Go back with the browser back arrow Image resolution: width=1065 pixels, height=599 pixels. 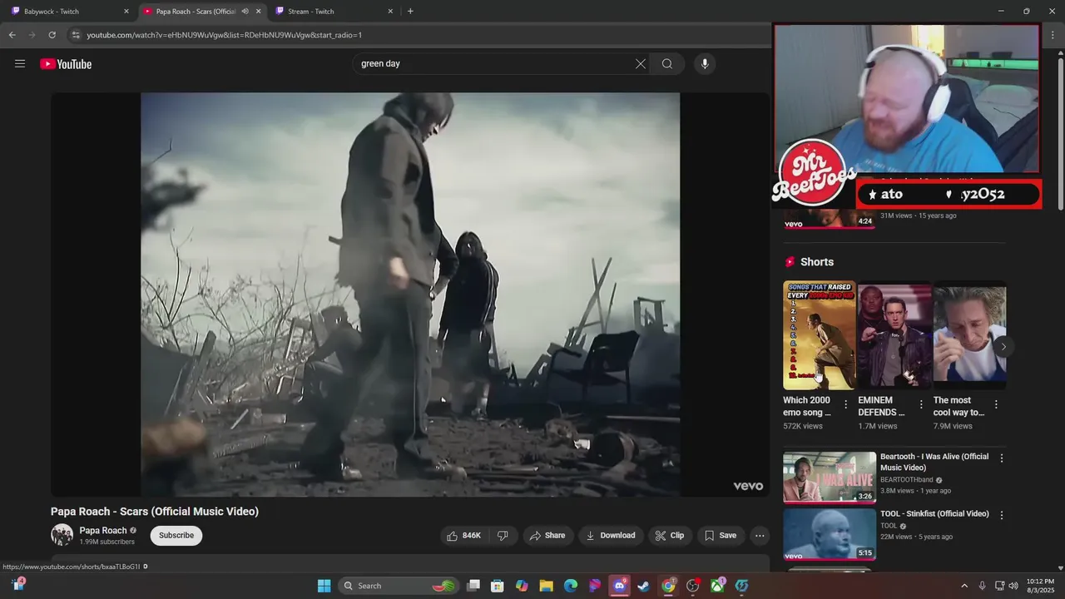point(12,35)
